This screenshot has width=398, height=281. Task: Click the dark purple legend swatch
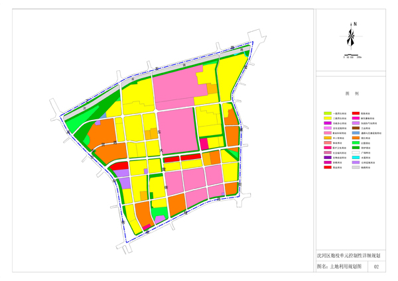coord(327,157)
